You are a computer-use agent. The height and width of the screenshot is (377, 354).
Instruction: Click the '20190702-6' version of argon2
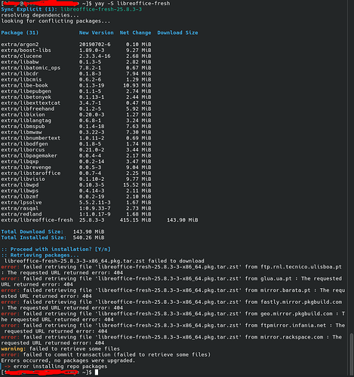95,44
